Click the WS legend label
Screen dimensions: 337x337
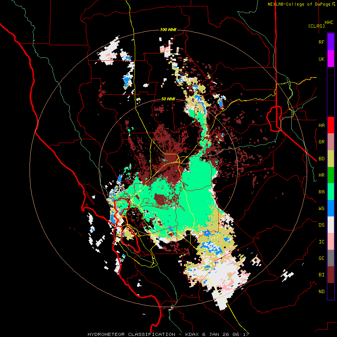321,209
